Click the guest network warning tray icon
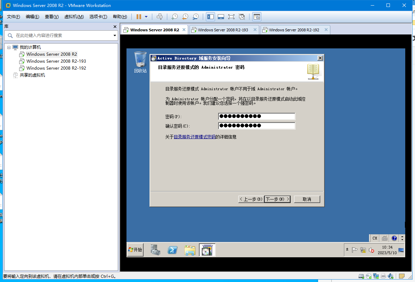Viewport: 415px width, 282px height. click(363, 250)
